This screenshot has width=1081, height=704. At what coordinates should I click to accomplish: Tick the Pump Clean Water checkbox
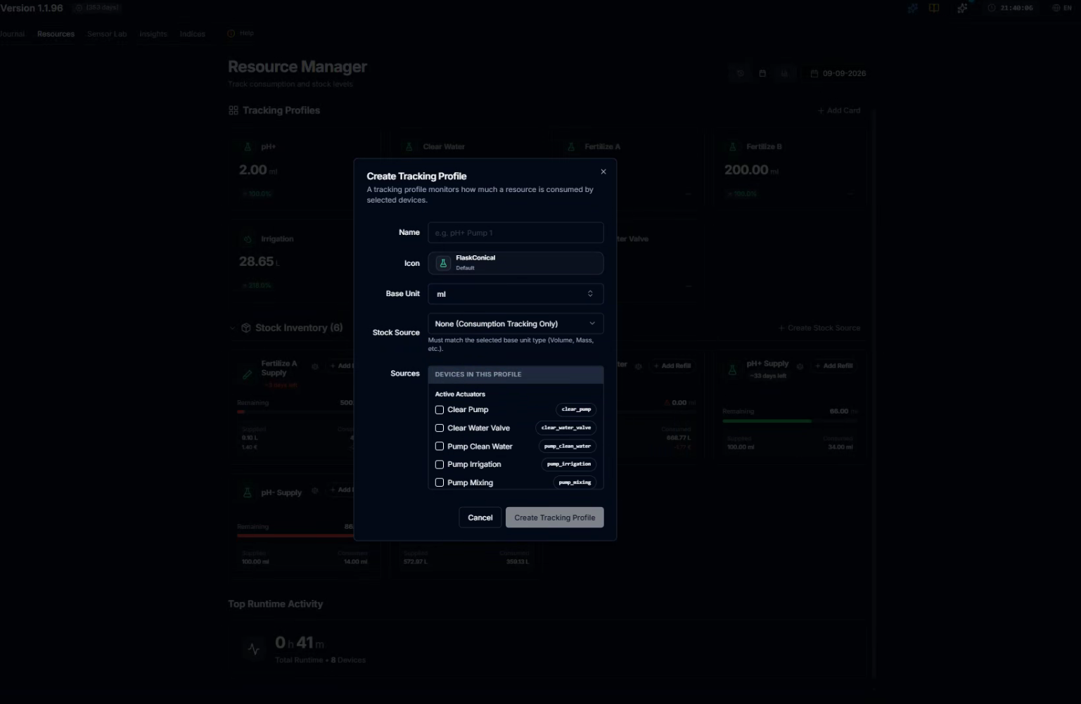click(x=440, y=447)
